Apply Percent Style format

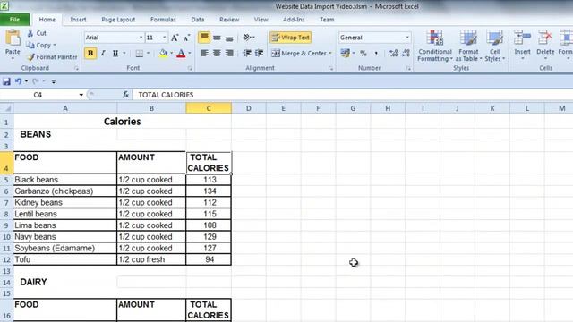(363, 54)
